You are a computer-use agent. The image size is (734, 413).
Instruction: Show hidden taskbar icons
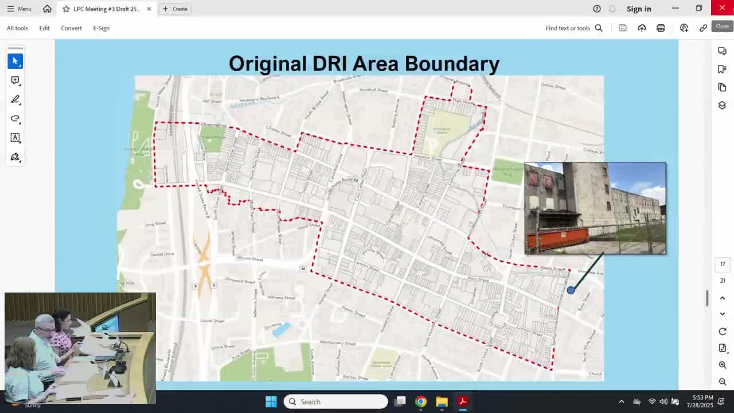(622, 402)
